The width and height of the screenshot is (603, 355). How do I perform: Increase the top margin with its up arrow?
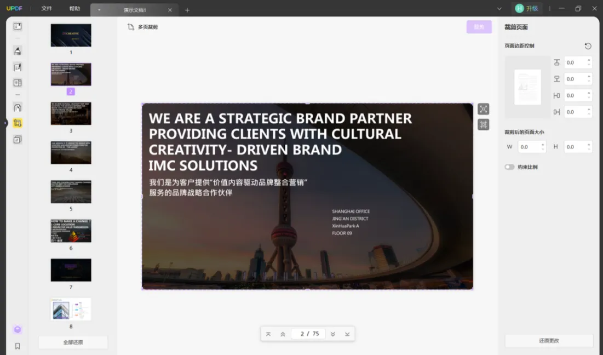[x=589, y=60]
